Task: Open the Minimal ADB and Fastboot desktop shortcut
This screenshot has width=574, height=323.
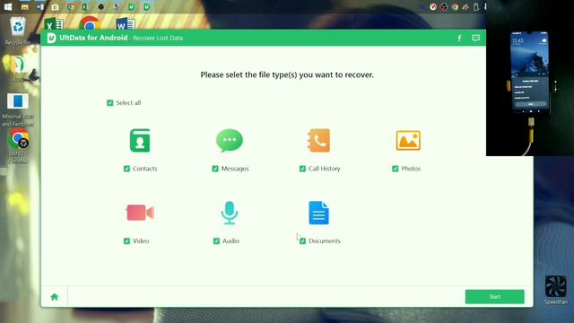Action: pos(18,109)
